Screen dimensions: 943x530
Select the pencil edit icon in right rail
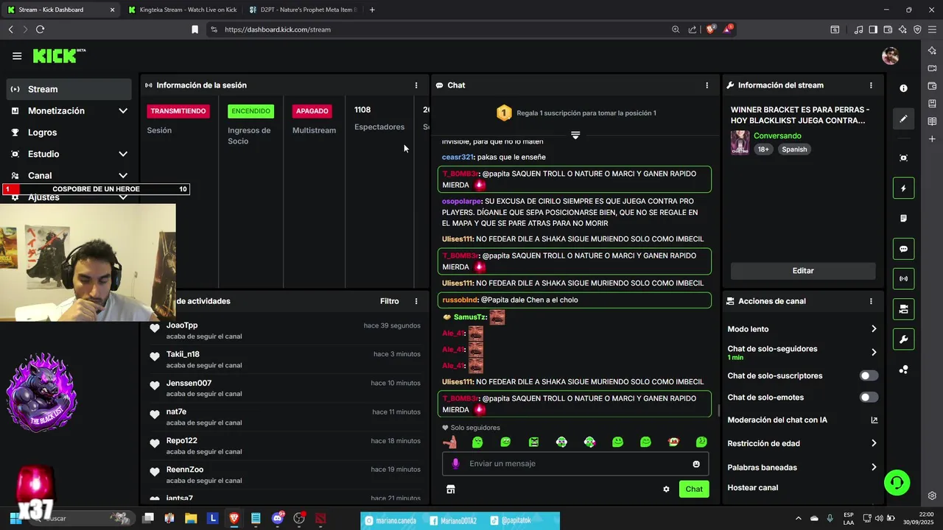[903, 119]
